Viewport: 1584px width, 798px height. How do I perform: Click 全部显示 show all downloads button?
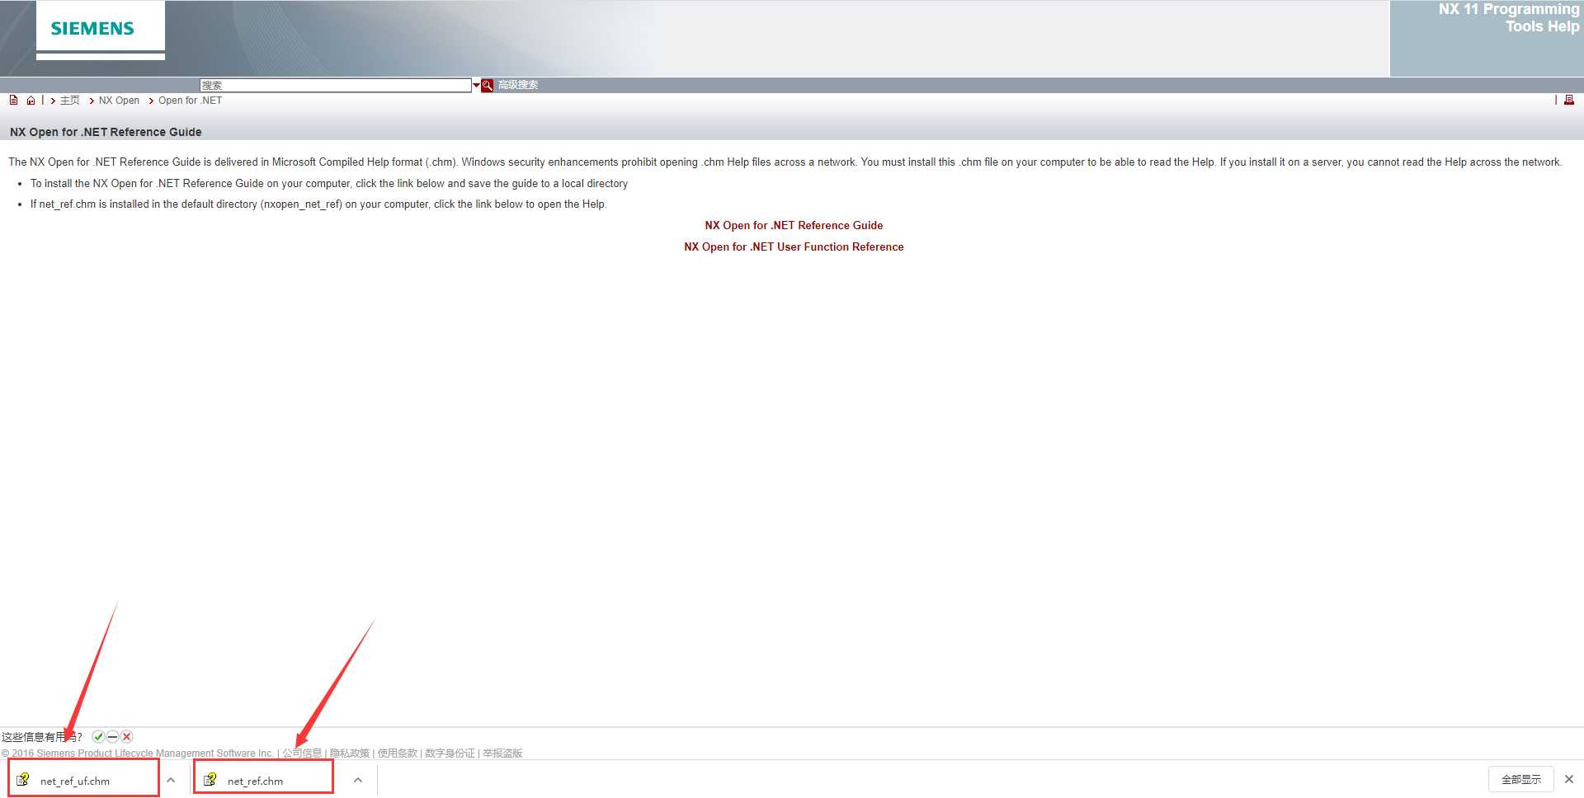(x=1520, y=779)
